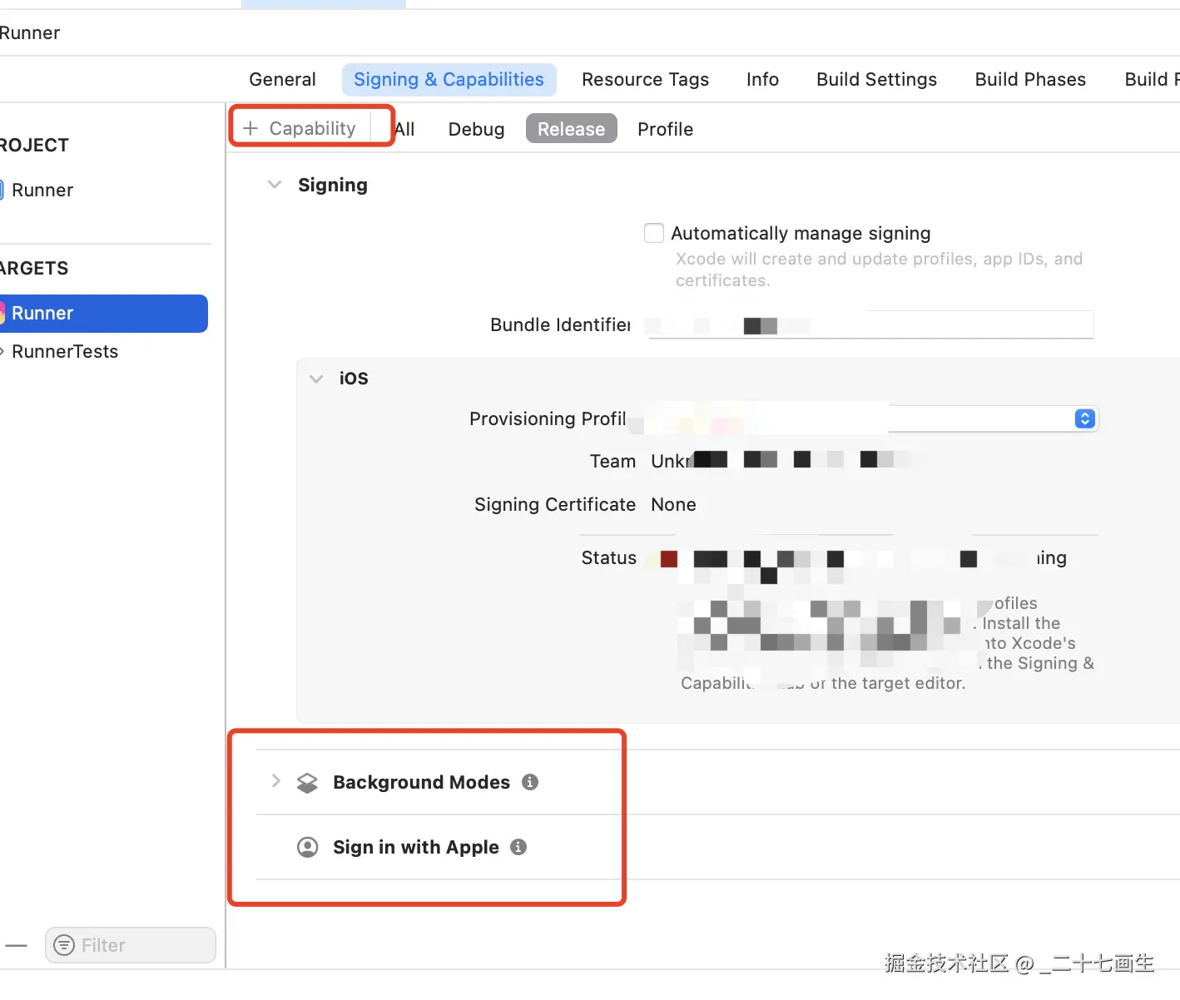
Task: Click the Runner title in the header
Action: pyautogui.click(x=30, y=33)
